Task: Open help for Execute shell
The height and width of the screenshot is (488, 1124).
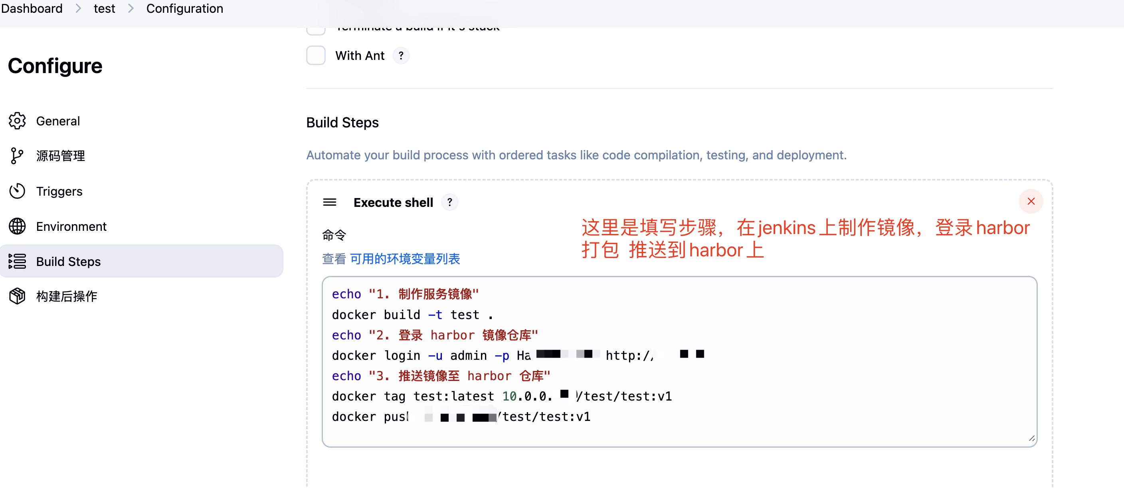Action: [449, 202]
